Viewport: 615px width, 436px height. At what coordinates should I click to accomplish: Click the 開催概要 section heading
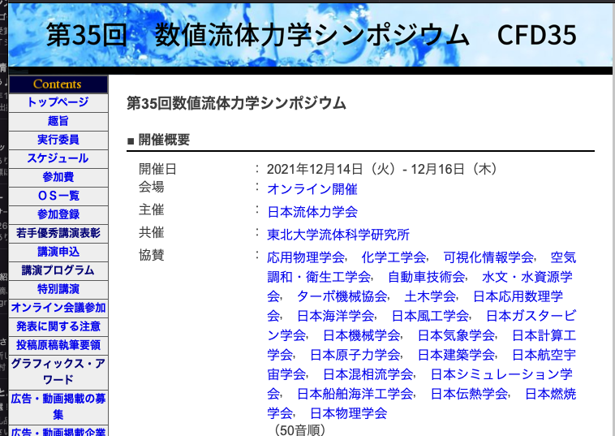point(164,140)
